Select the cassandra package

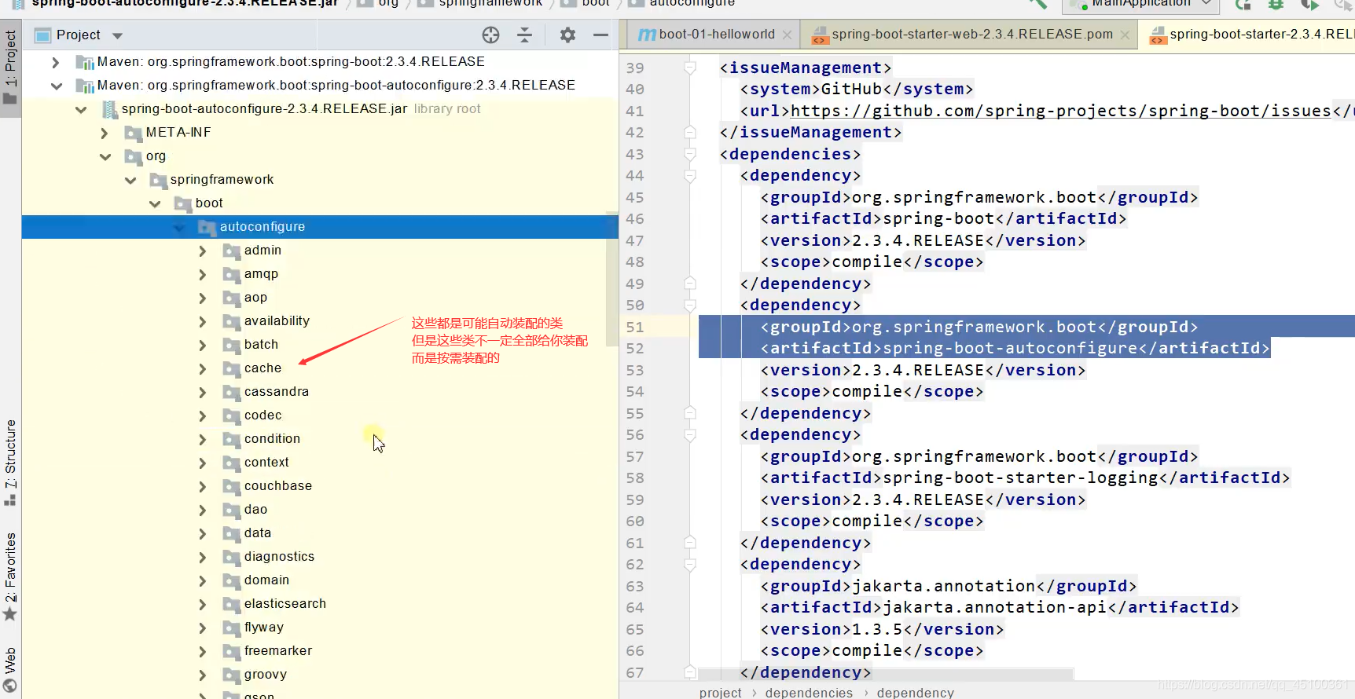coord(277,392)
